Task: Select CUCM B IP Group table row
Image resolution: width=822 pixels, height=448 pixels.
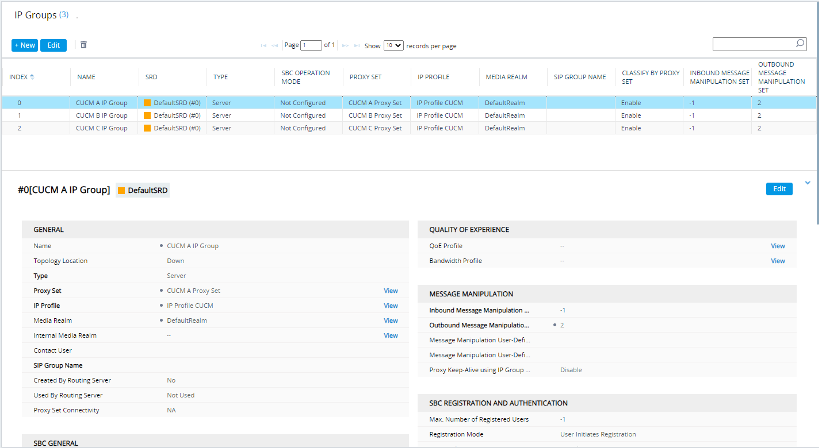Action: 409,115
